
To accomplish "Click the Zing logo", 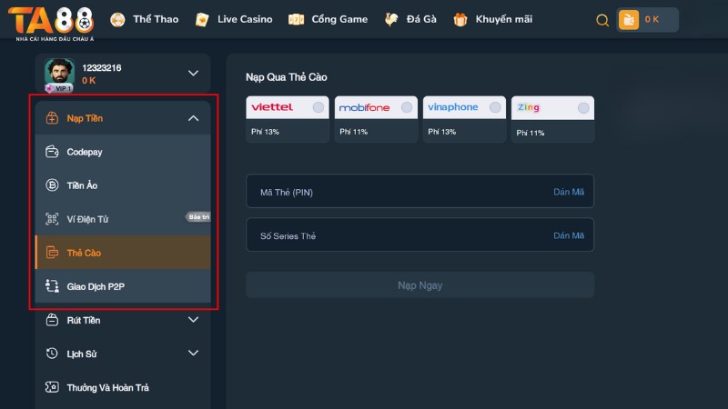I will pos(529,107).
